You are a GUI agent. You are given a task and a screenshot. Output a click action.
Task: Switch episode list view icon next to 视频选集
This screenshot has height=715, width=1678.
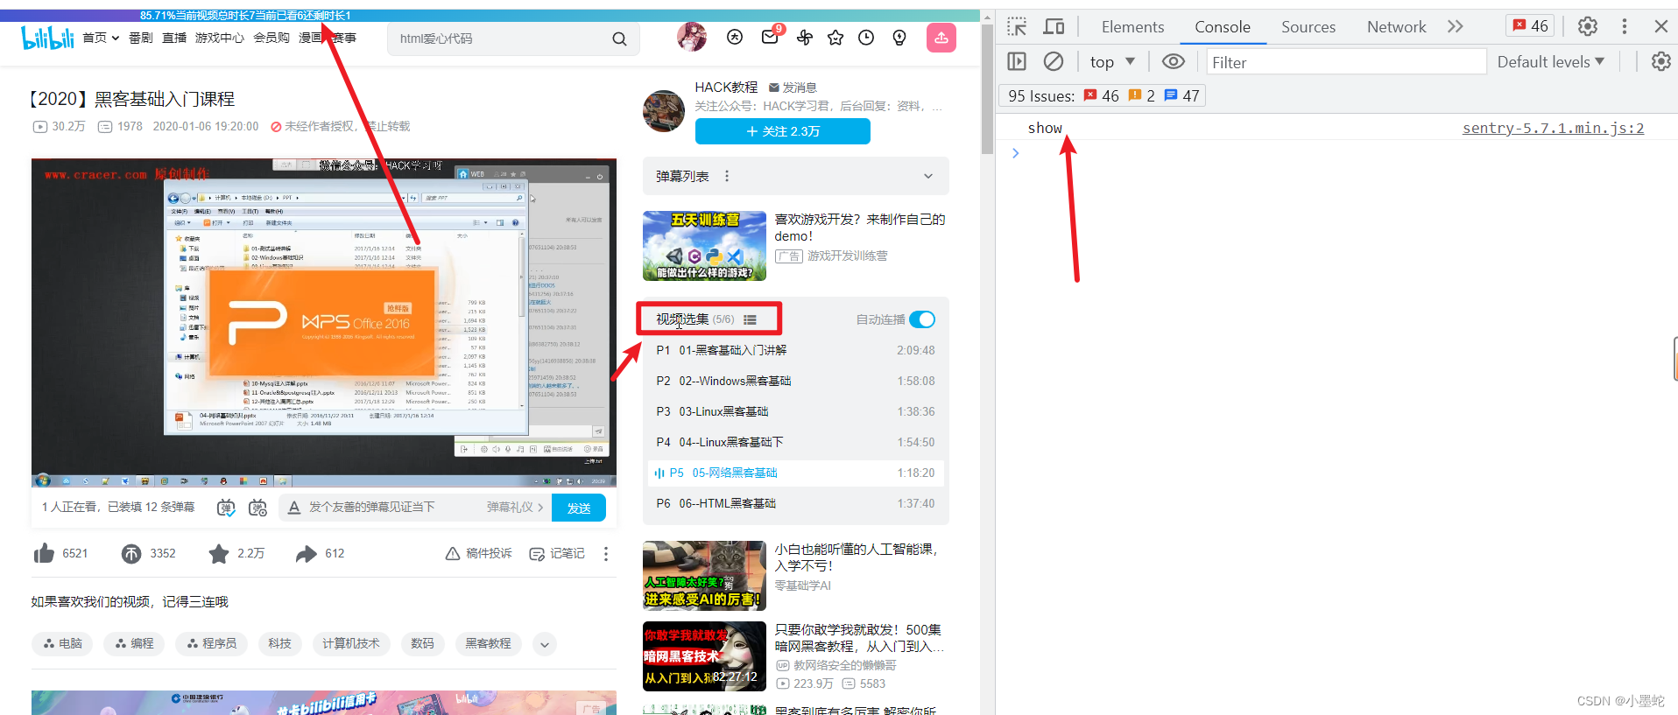point(750,319)
